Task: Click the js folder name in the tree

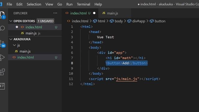Action: 19,45
